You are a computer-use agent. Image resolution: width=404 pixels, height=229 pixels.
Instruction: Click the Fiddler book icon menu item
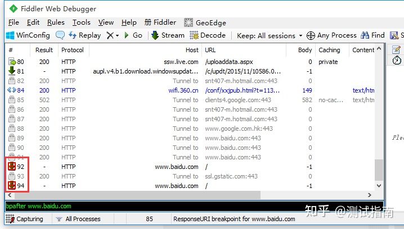point(160,22)
